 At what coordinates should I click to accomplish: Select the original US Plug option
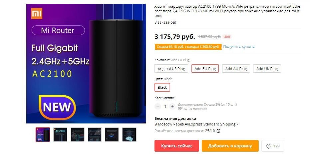coord(171,69)
